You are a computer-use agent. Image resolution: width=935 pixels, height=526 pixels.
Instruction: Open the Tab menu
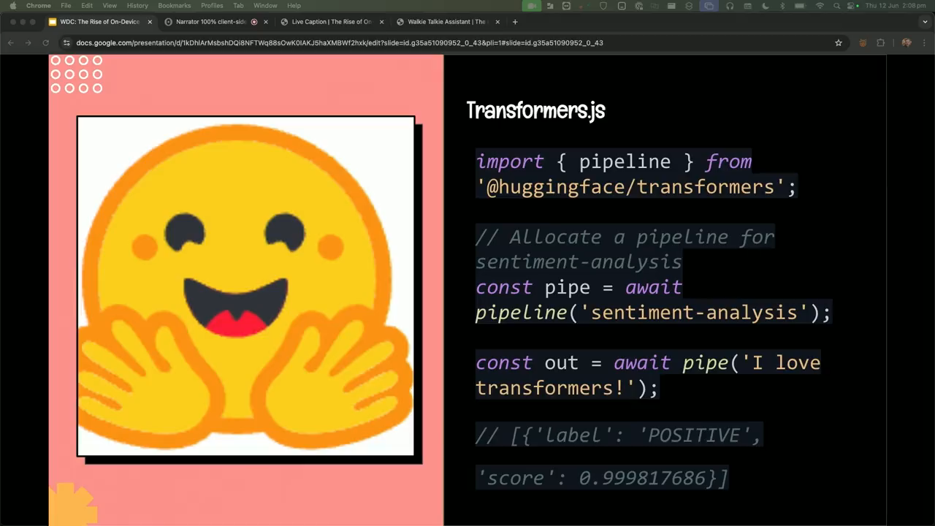point(238,6)
